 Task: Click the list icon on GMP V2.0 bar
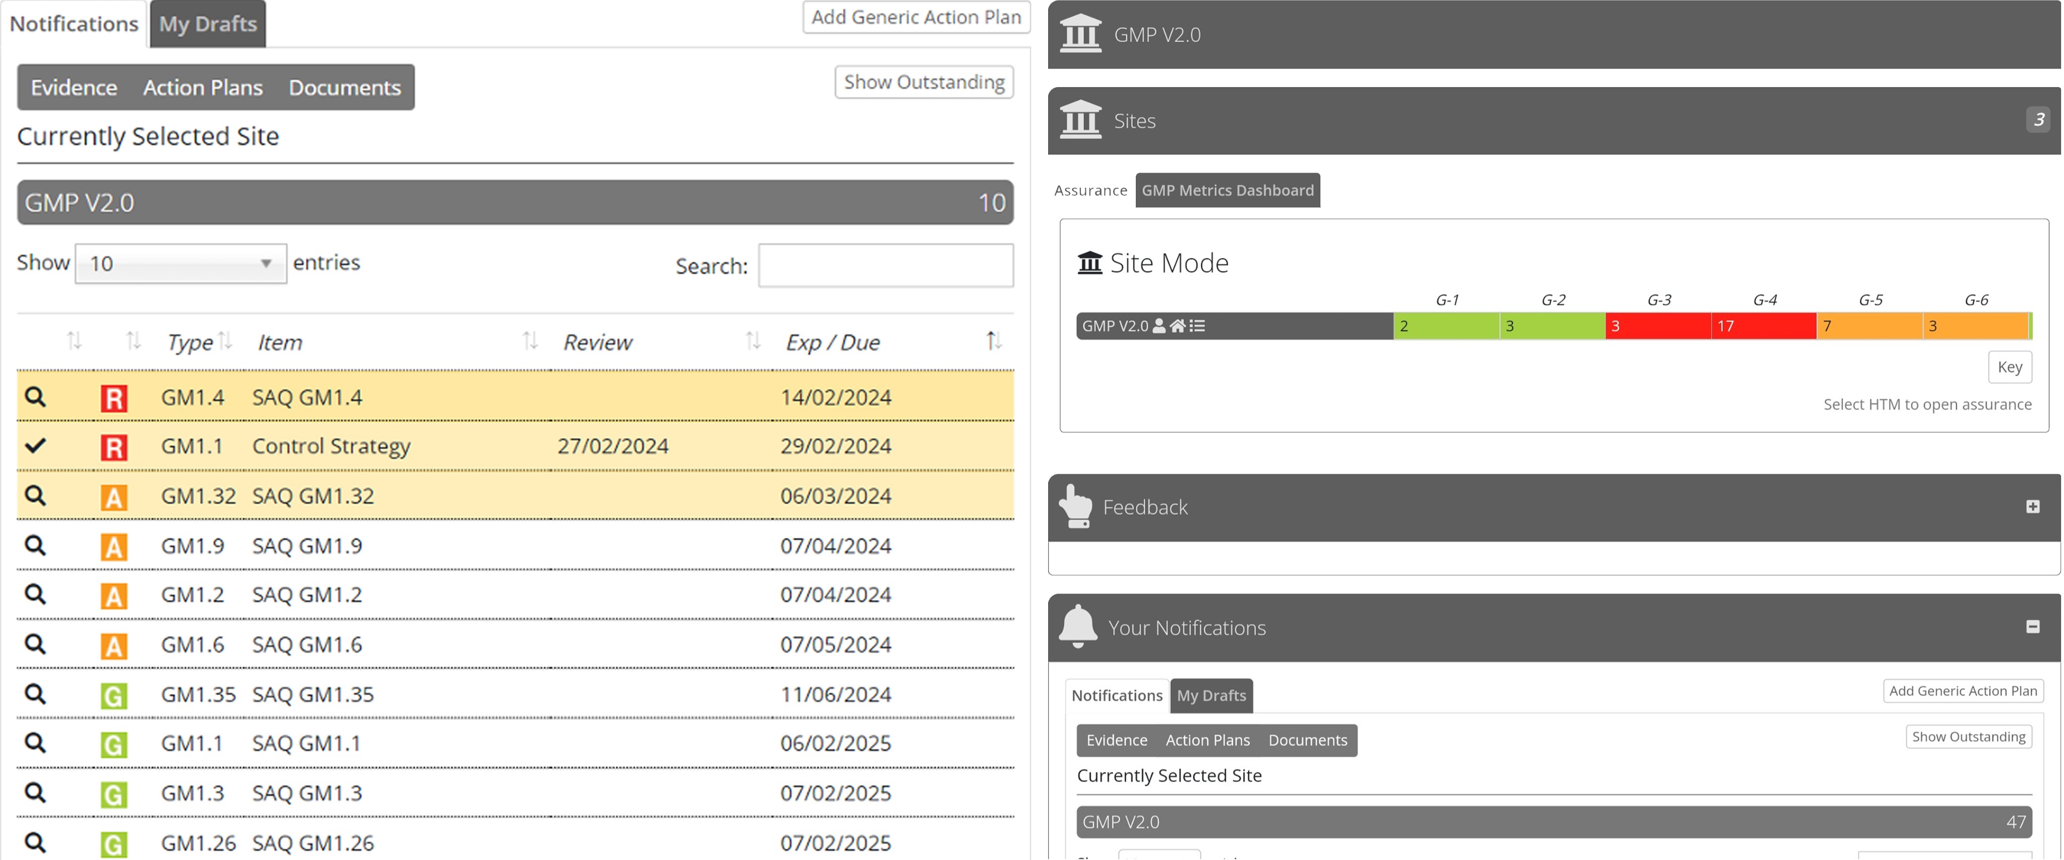(x=1197, y=326)
